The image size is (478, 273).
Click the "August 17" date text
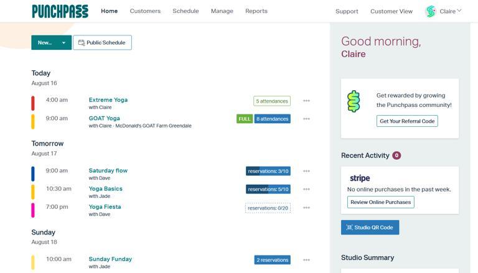click(x=44, y=154)
